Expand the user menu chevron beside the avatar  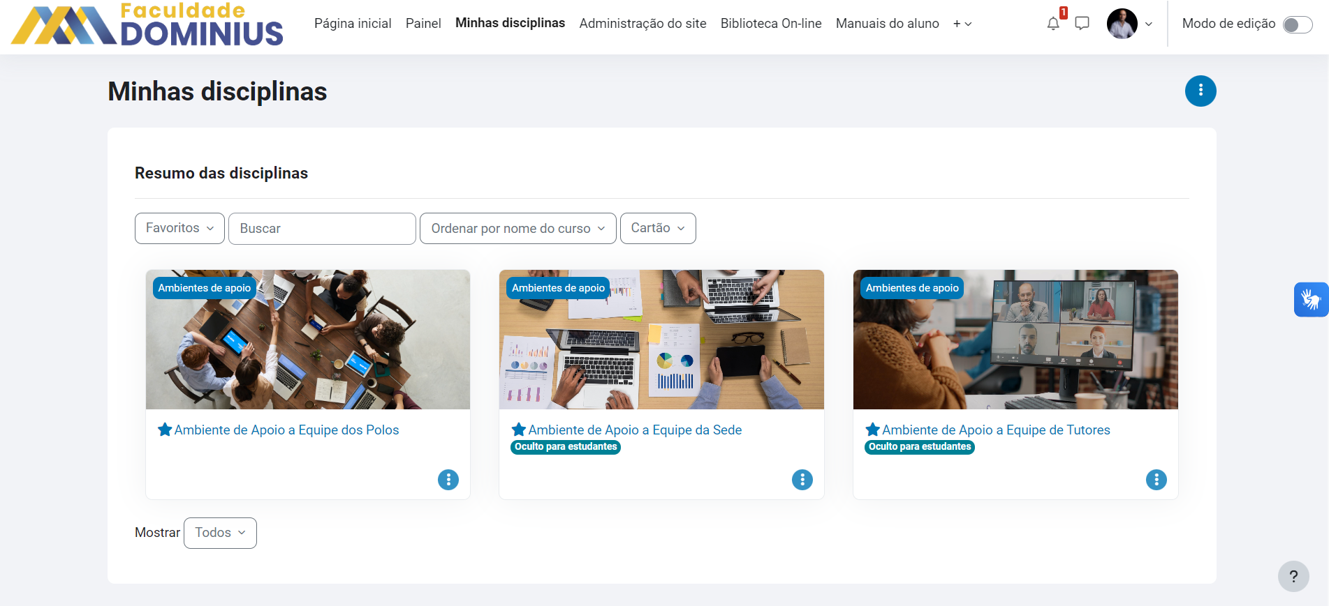pyautogui.click(x=1149, y=24)
